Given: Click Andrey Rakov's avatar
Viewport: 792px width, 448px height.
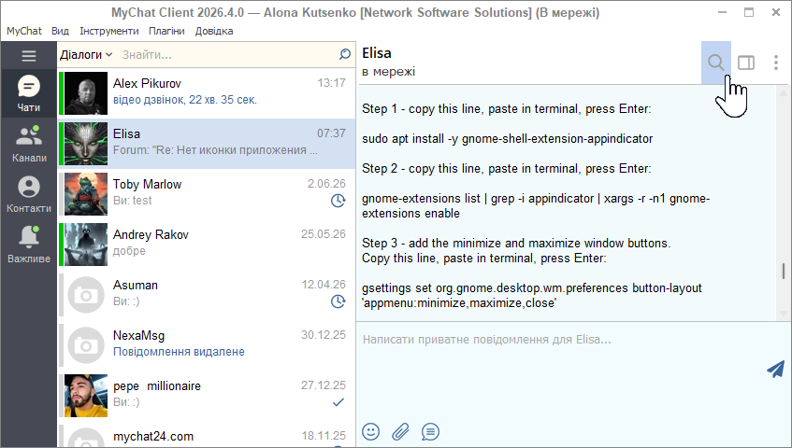Looking at the screenshot, I should pyautogui.click(x=86, y=245).
